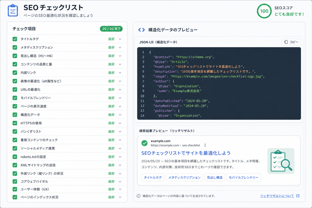312x208 pixels.
Task: Expand the パンくずリスト row chevron
Action: tap(120, 132)
